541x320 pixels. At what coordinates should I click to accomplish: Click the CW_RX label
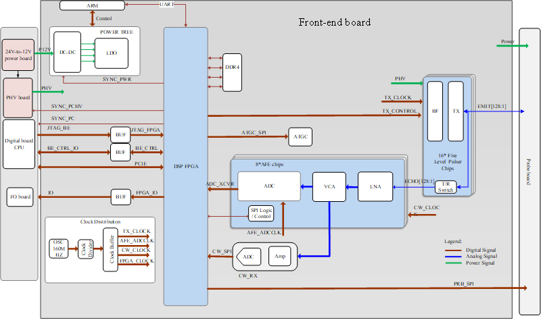248,276
